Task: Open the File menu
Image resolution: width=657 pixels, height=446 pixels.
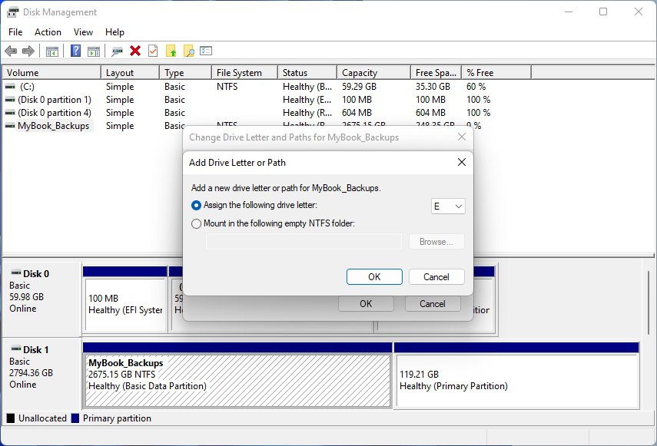Action: pos(15,32)
